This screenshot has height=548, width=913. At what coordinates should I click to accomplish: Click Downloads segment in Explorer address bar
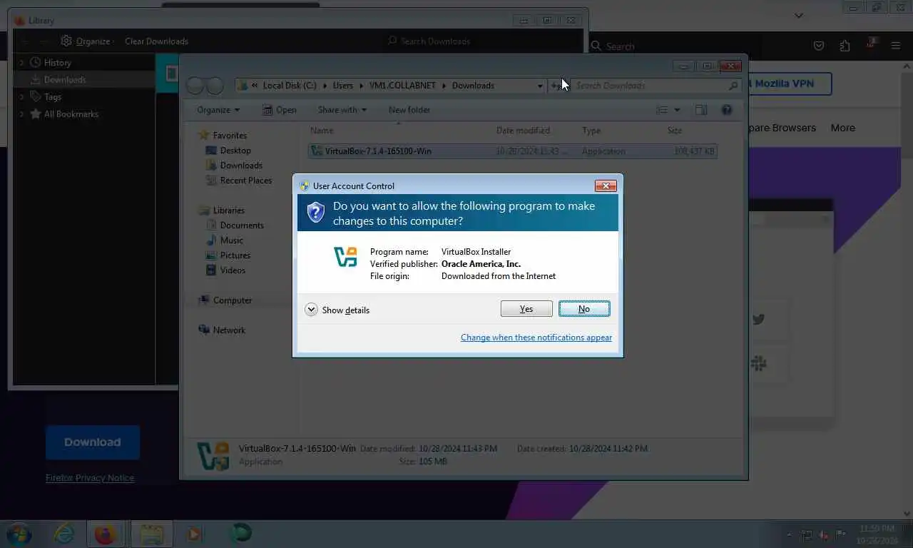point(473,86)
